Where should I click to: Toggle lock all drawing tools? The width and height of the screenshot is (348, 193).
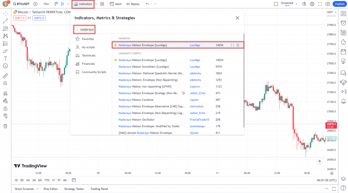[x=5, y=109]
